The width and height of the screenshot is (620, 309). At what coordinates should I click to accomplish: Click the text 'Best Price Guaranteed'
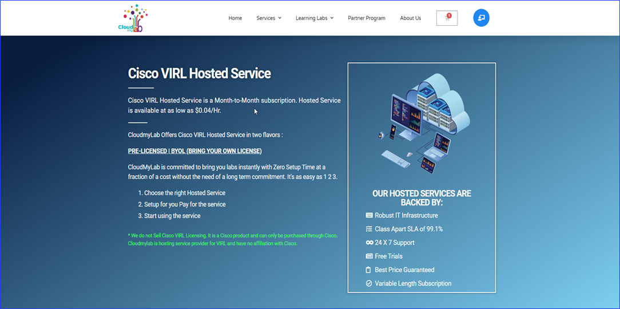point(404,270)
